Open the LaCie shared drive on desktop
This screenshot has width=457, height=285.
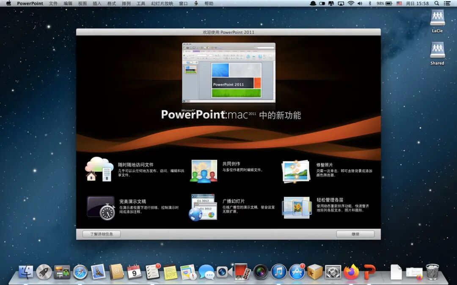[x=437, y=22]
